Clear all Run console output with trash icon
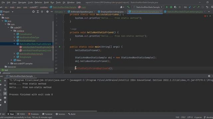Screen dimensions: 213x119 click(5, 102)
